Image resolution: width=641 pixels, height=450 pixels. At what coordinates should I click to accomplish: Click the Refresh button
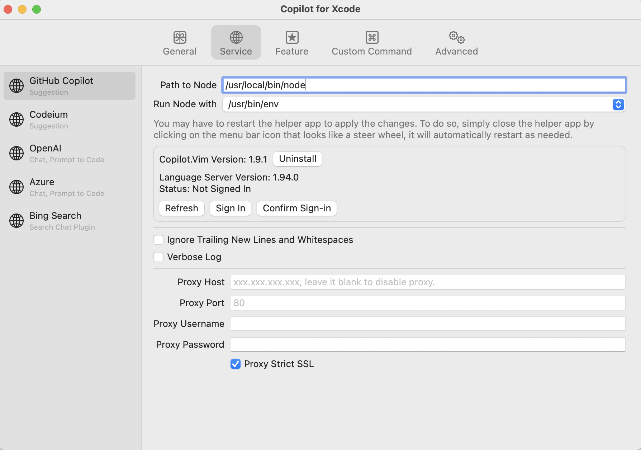[182, 208]
